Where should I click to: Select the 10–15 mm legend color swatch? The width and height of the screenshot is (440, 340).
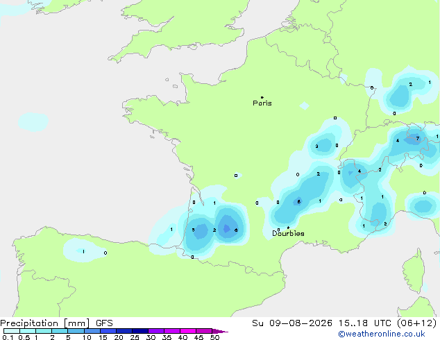[92, 331]
